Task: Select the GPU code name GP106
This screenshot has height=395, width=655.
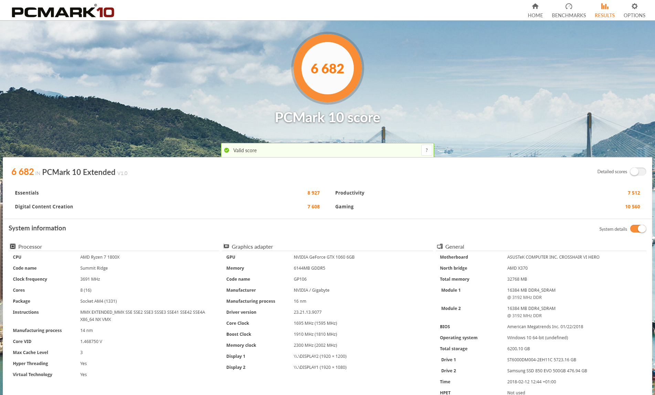Action: coord(300,279)
